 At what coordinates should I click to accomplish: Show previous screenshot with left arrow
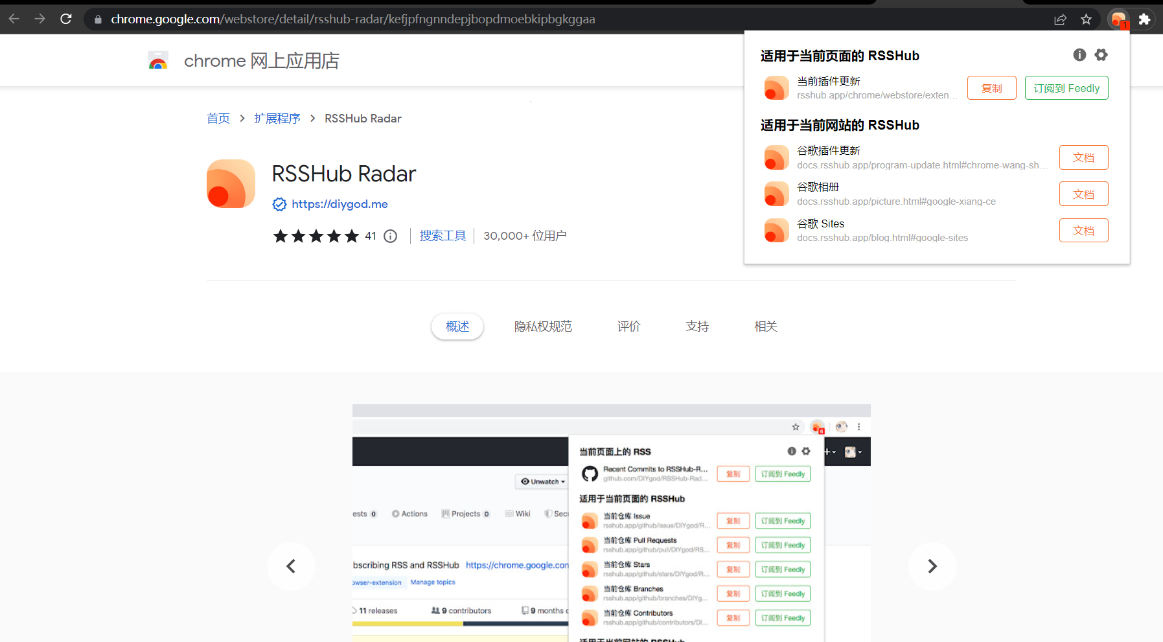click(291, 566)
